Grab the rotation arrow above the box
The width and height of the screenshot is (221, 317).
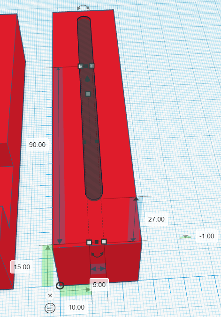83,7
